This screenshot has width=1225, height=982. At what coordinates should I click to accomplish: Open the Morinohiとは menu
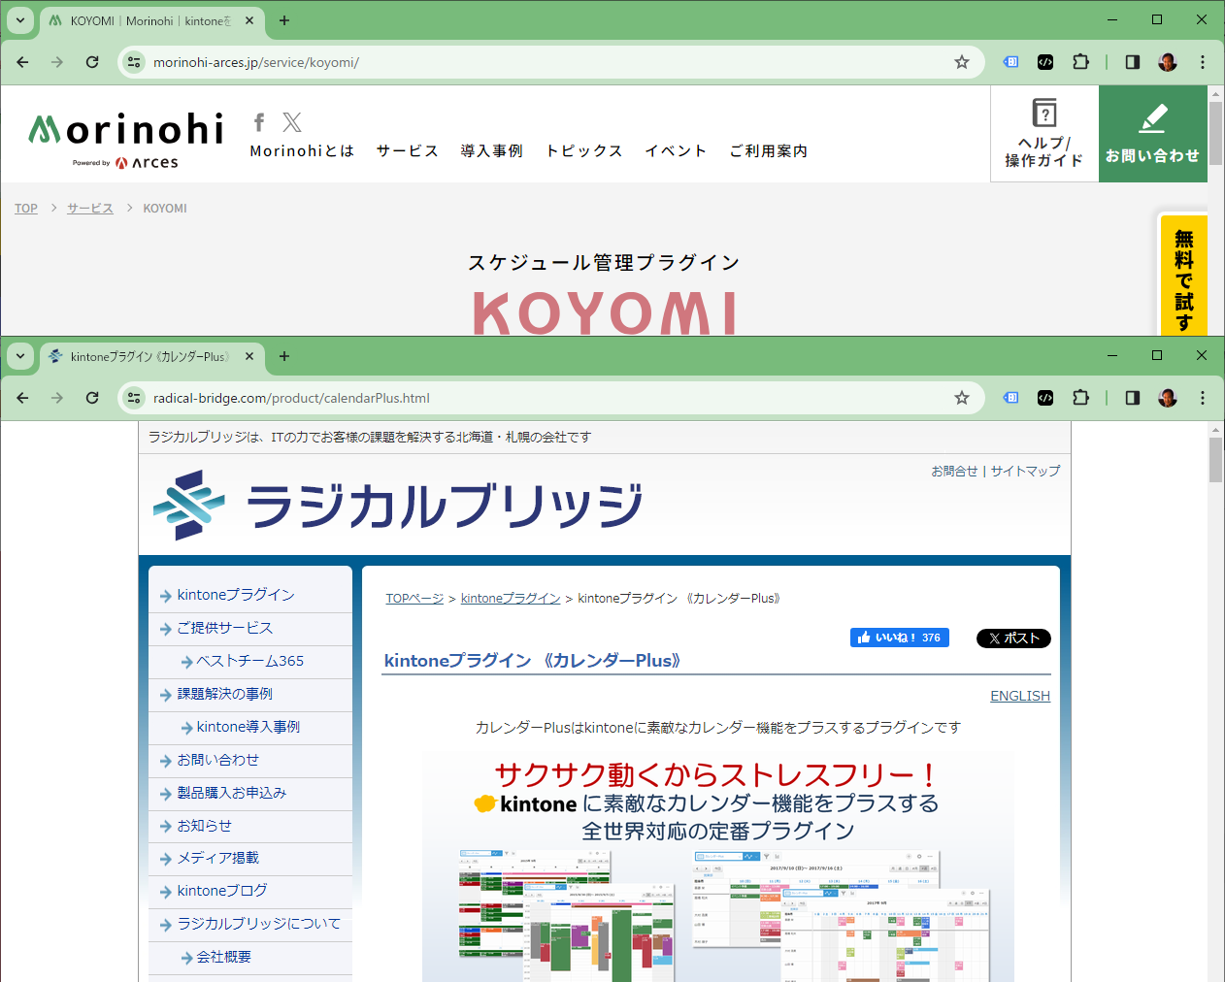pos(302,151)
